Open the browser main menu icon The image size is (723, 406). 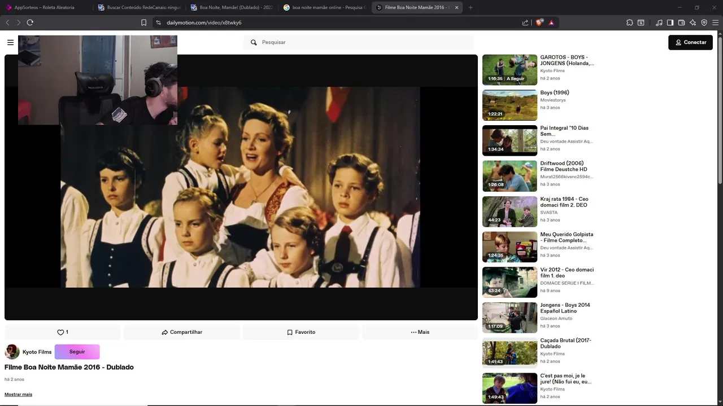point(715,23)
